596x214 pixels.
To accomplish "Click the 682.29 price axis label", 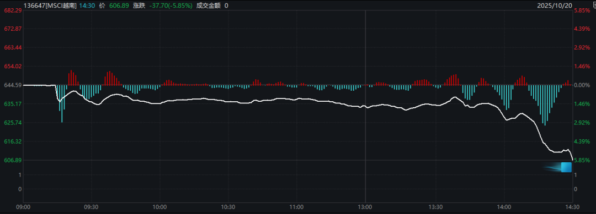I will pos(13,10).
